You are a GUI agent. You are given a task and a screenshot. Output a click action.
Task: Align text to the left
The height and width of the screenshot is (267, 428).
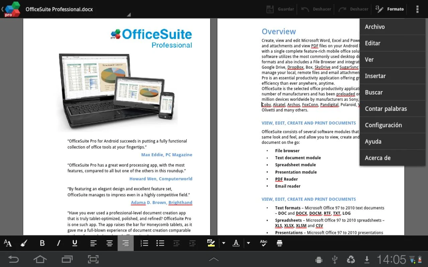coord(93,243)
